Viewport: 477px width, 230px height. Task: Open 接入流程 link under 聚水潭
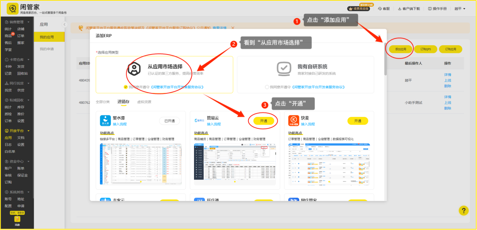(120, 124)
